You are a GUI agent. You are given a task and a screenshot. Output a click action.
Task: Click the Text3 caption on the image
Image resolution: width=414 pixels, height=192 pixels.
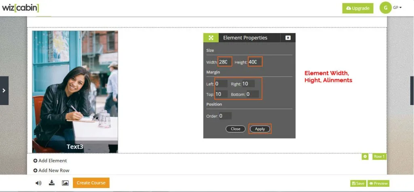tap(75, 147)
